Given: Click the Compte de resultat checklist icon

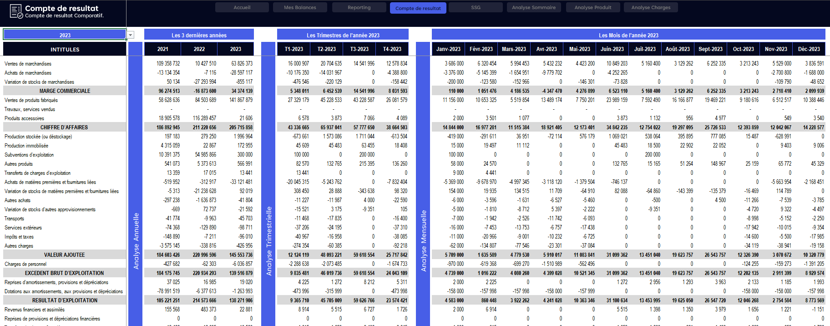Looking at the screenshot, I should point(16,11).
